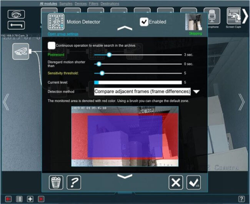The width and height of the screenshot is (250, 204).
Task: Click the eye view mode icon
Action: 16,14
